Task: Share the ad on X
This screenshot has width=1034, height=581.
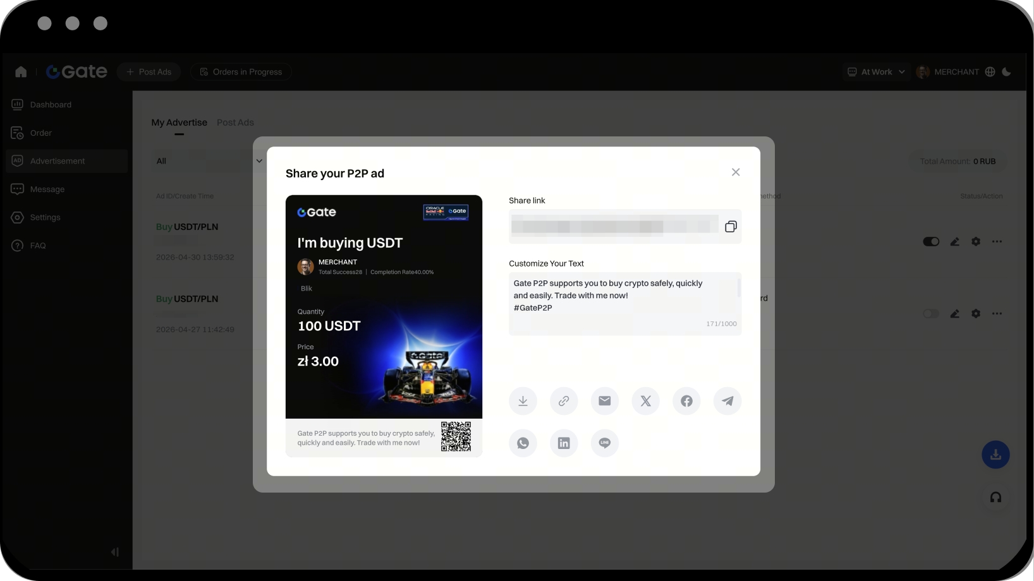Action: point(645,401)
